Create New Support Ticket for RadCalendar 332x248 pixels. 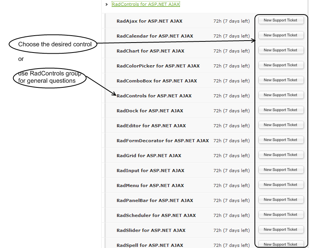pos(281,35)
